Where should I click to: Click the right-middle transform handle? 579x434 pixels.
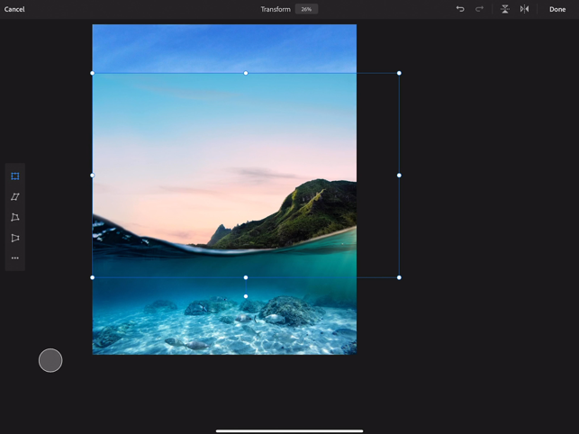[x=399, y=176]
